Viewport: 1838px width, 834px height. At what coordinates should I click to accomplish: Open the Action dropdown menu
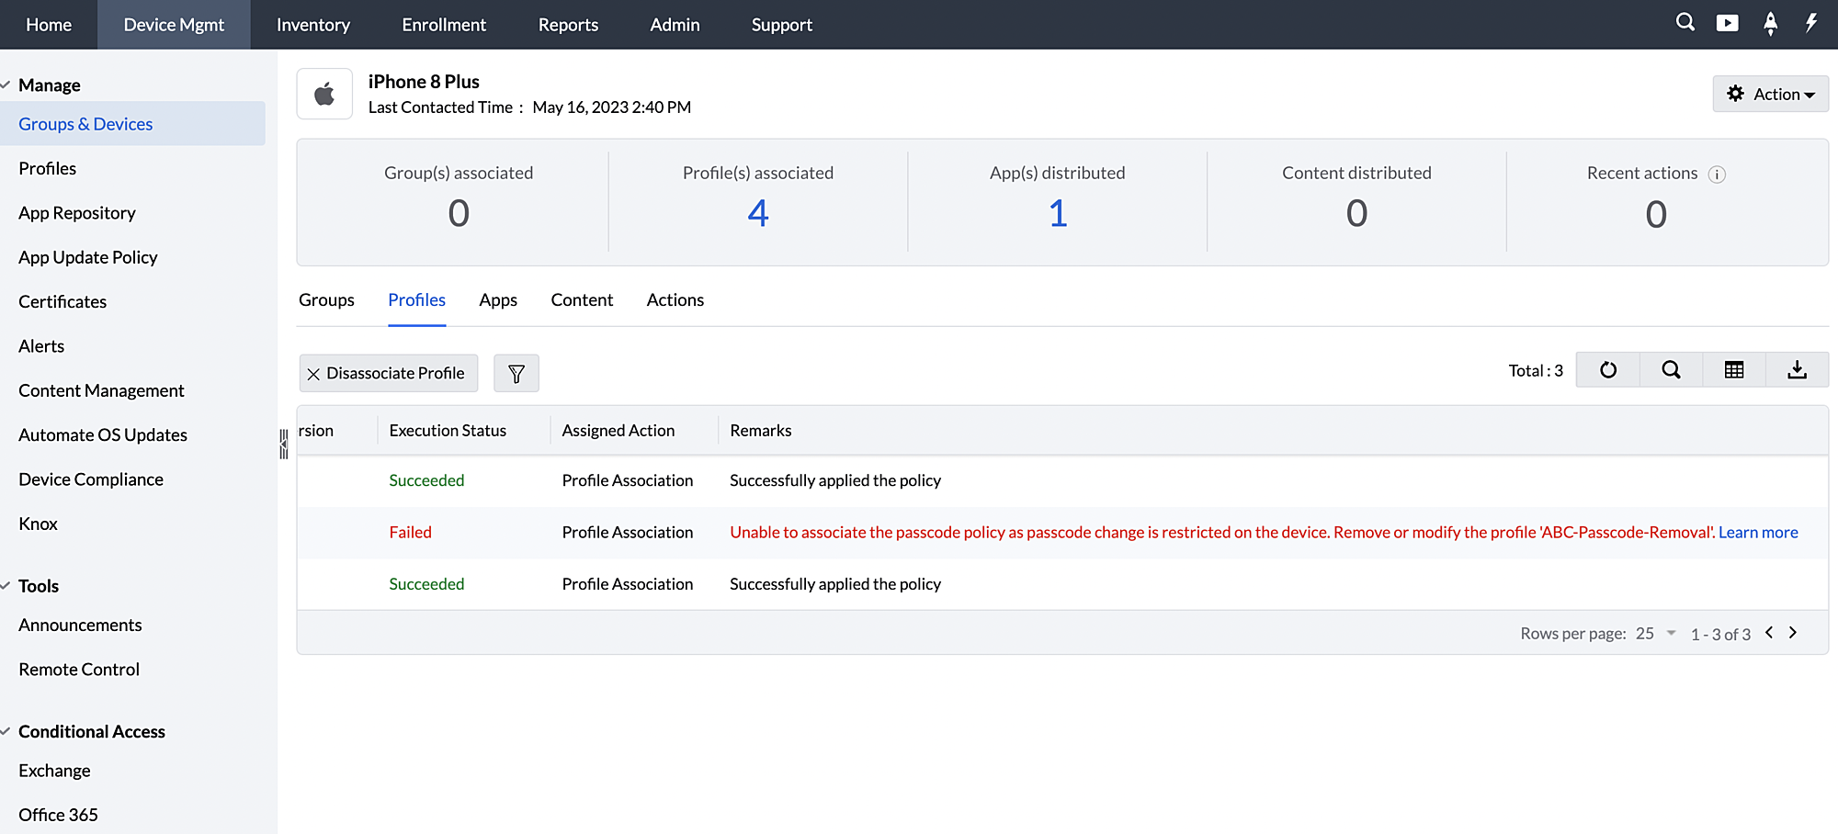(1770, 94)
